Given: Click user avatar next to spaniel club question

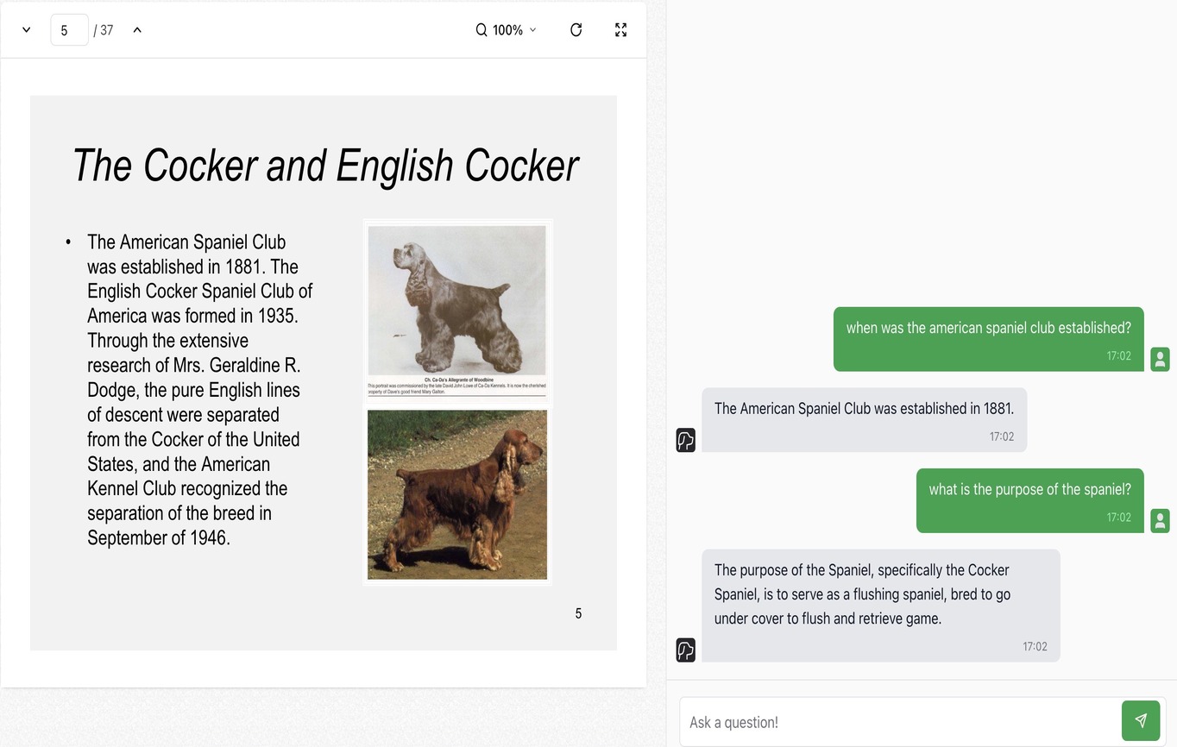Looking at the screenshot, I should pos(1160,359).
